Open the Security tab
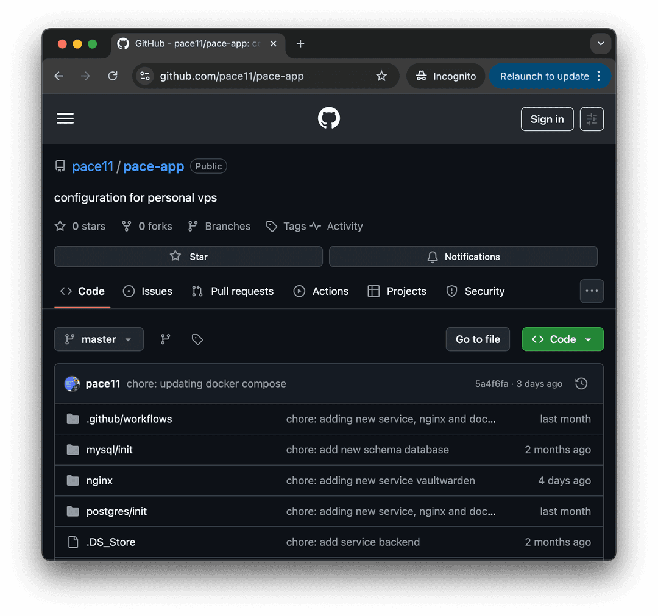The image size is (658, 616). tap(475, 291)
